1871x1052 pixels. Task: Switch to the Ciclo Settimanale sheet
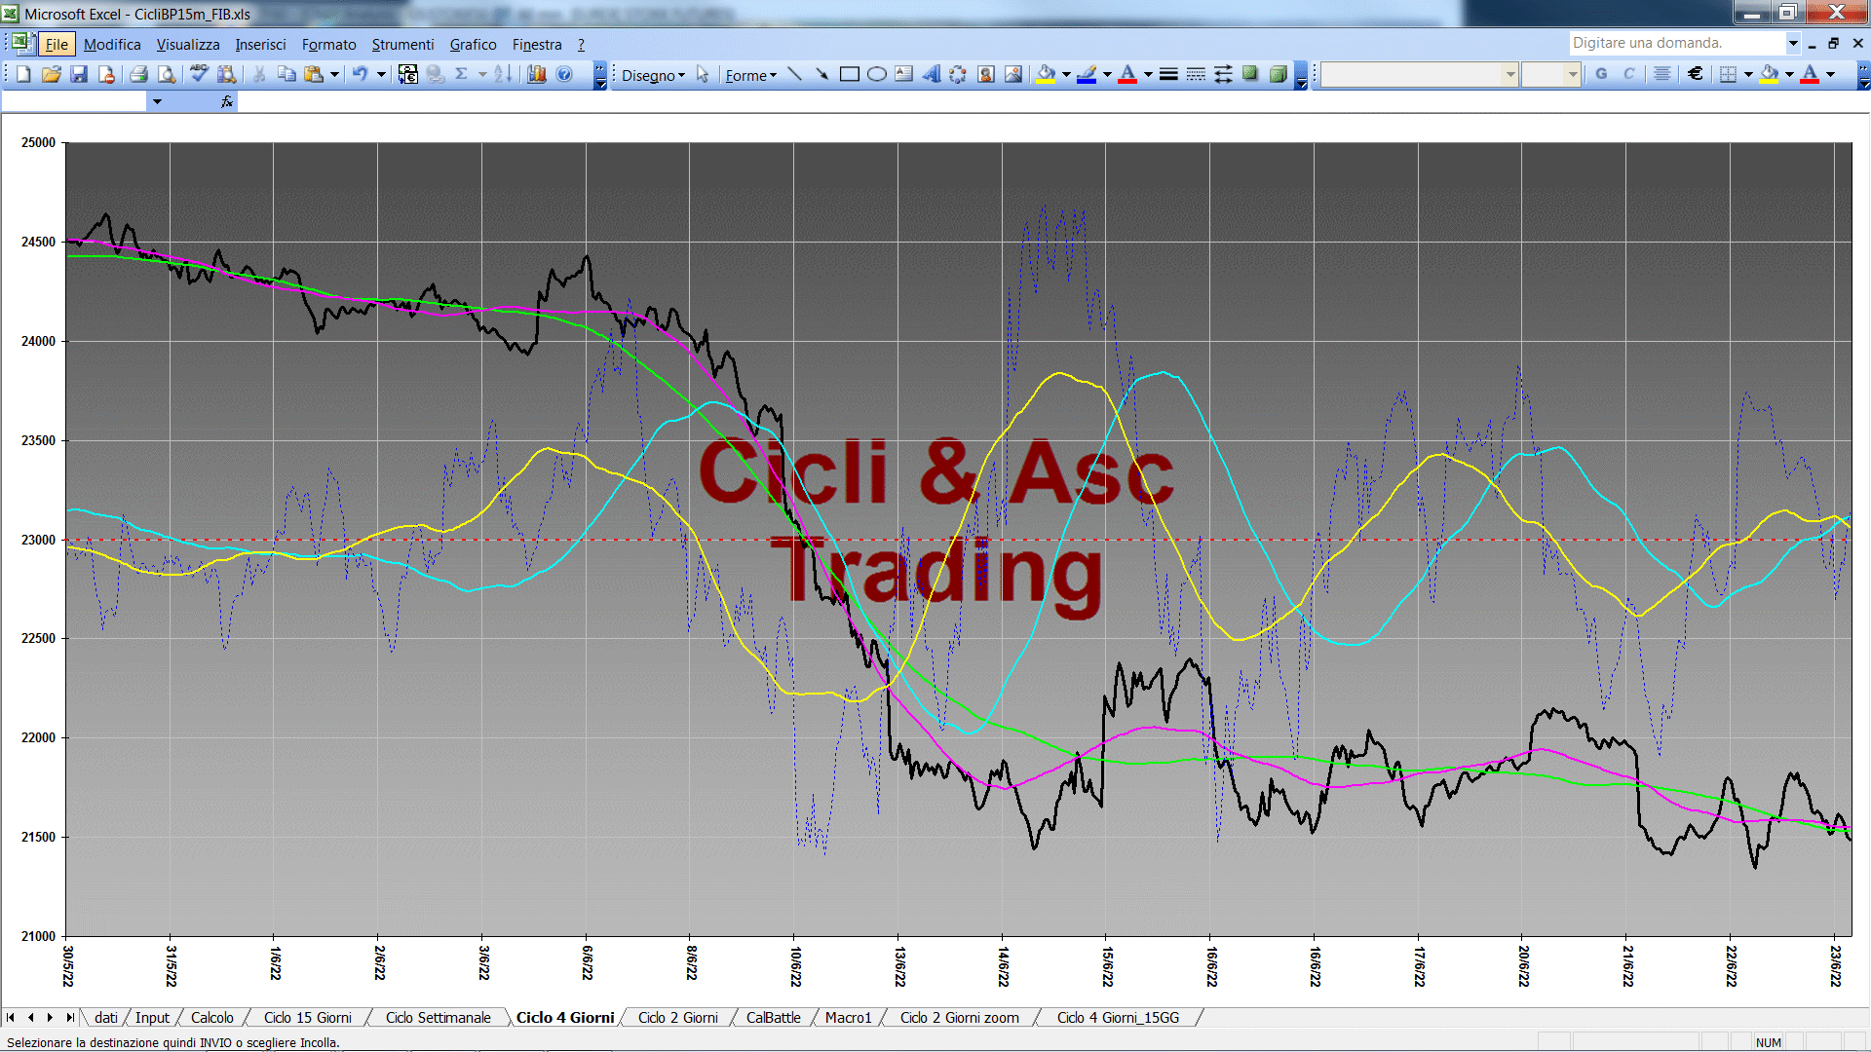coord(439,1017)
